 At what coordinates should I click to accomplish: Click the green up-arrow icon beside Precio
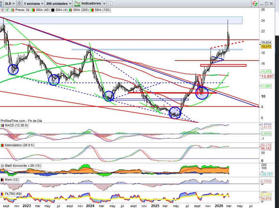coord(7,10)
